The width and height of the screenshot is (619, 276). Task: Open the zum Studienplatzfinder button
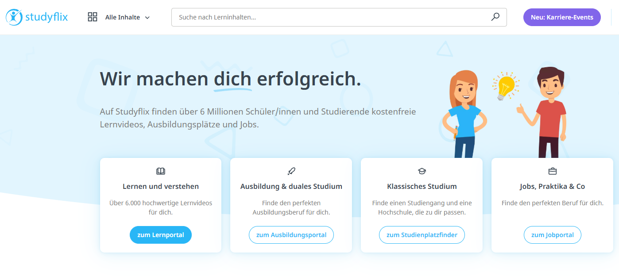tap(422, 235)
